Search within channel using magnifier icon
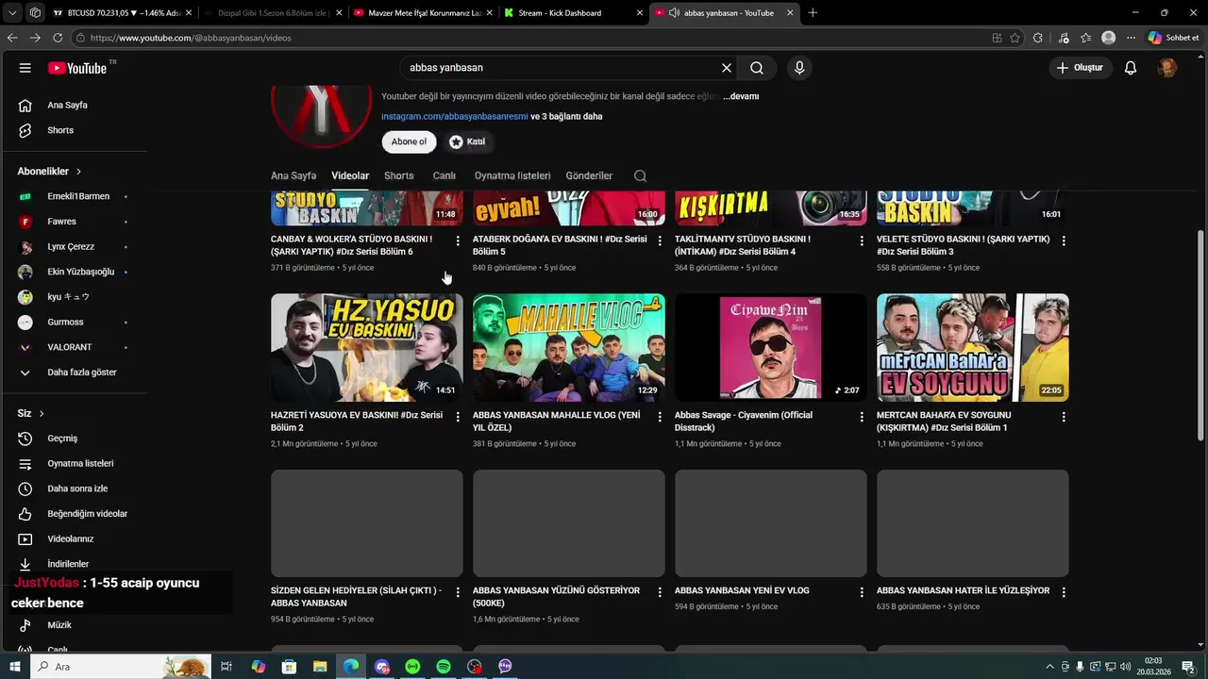Screen dimensions: 1208x679 [x=640, y=175]
